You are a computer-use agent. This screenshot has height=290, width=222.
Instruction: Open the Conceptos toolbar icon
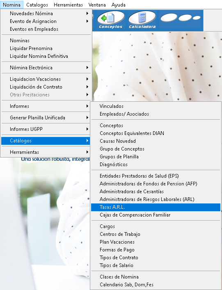[x=111, y=20]
